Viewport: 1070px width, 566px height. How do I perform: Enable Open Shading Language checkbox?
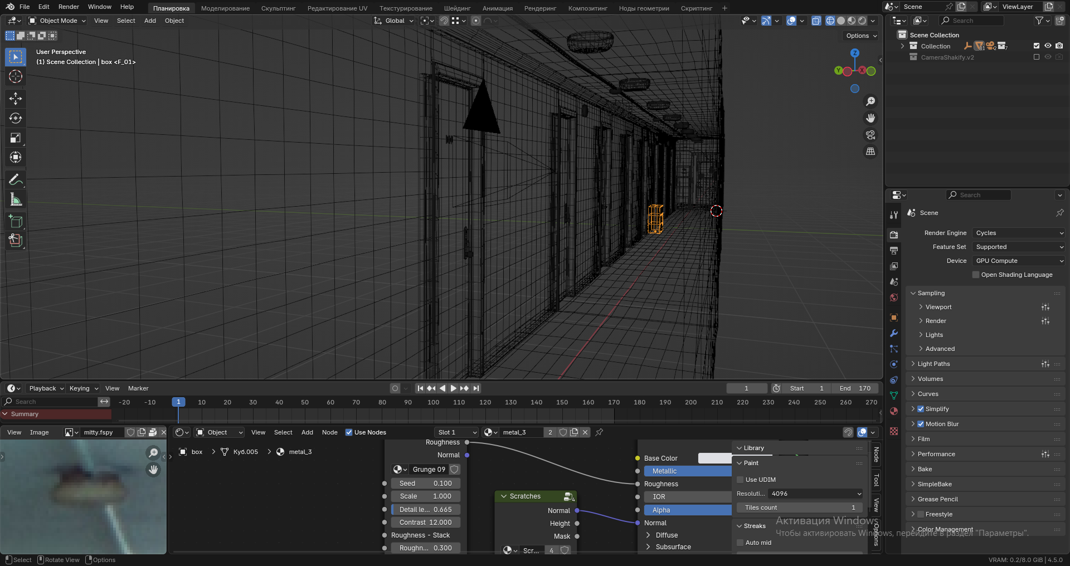point(976,275)
